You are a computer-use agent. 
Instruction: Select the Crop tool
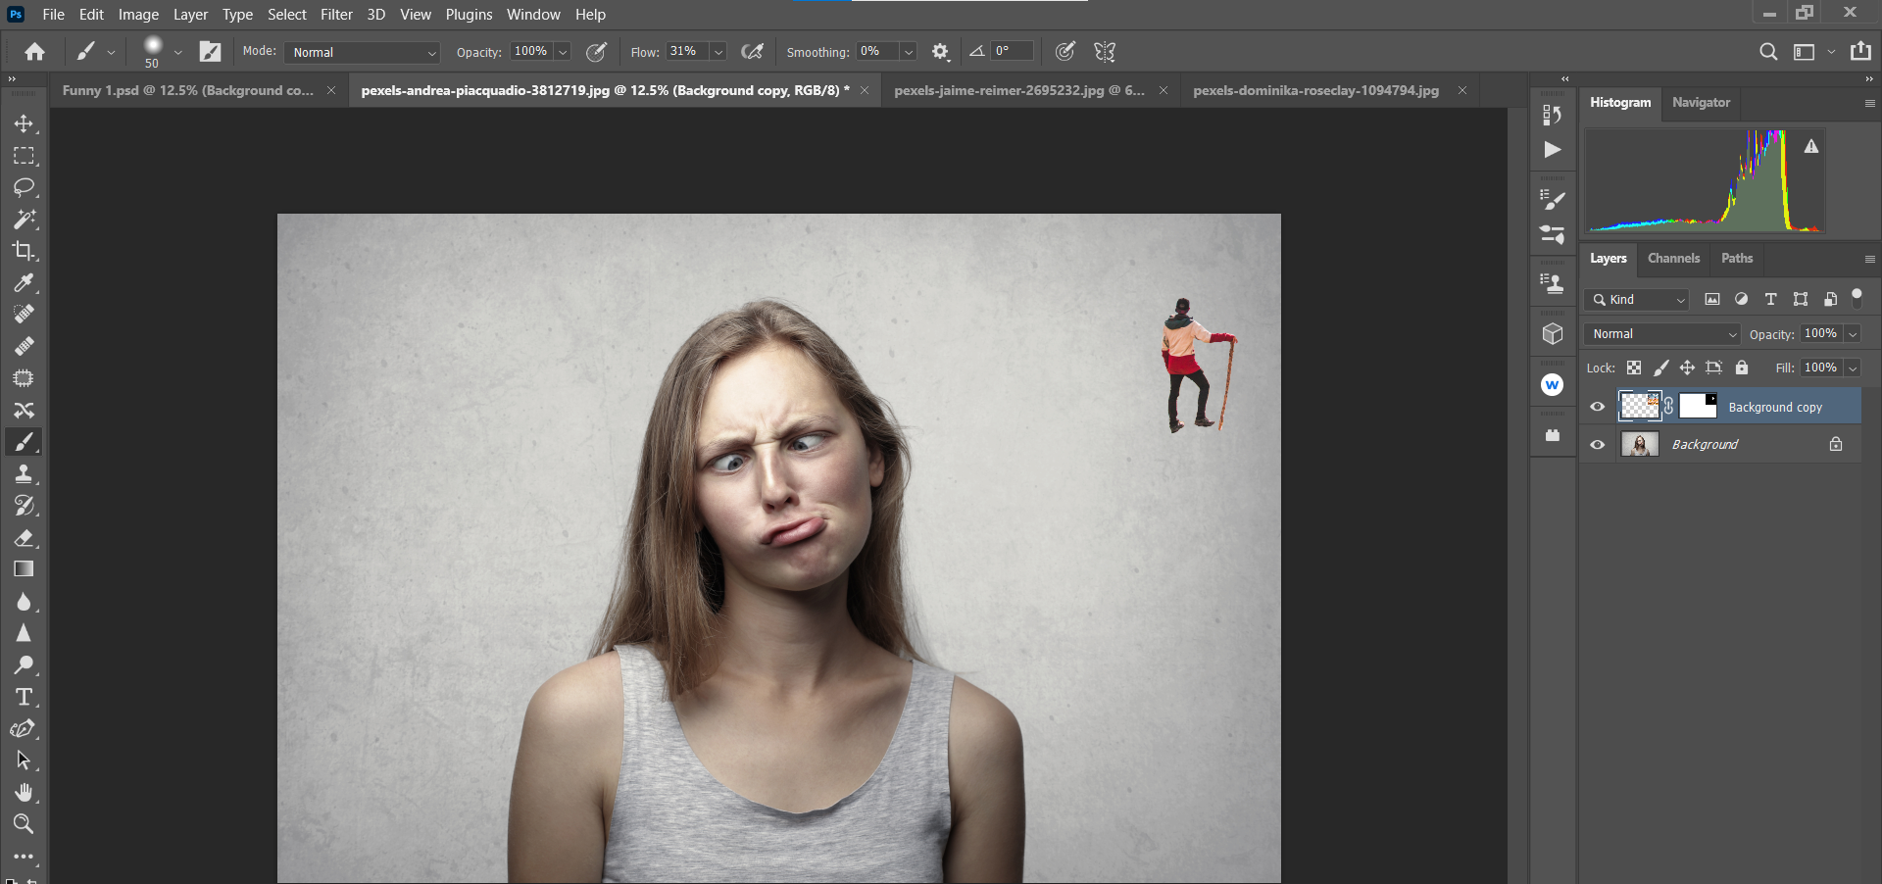tap(24, 251)
